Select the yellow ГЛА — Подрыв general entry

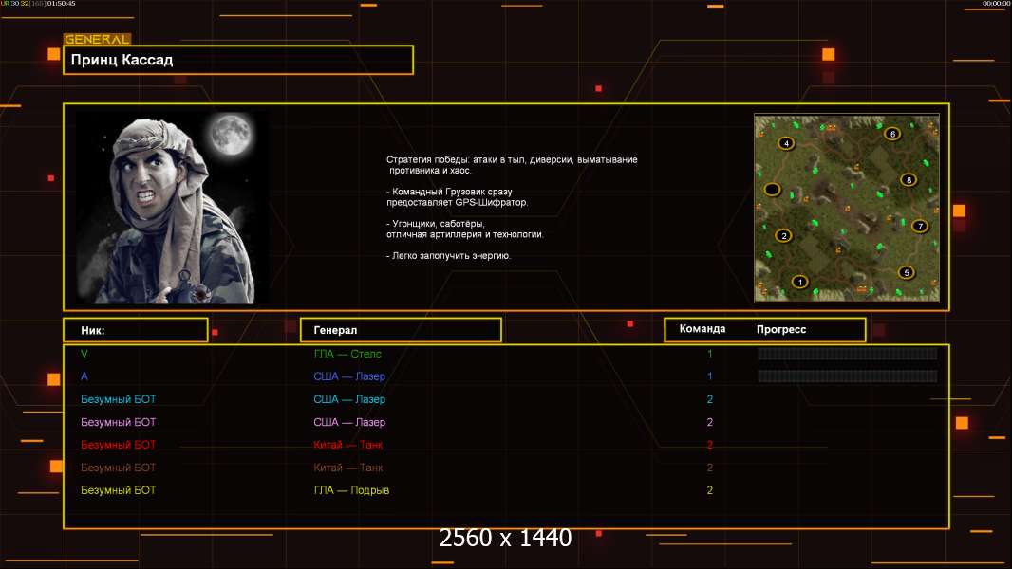(x=351, y=490)
